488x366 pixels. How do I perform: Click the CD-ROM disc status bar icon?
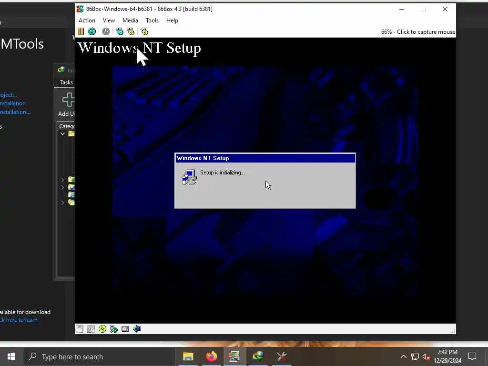102,329
